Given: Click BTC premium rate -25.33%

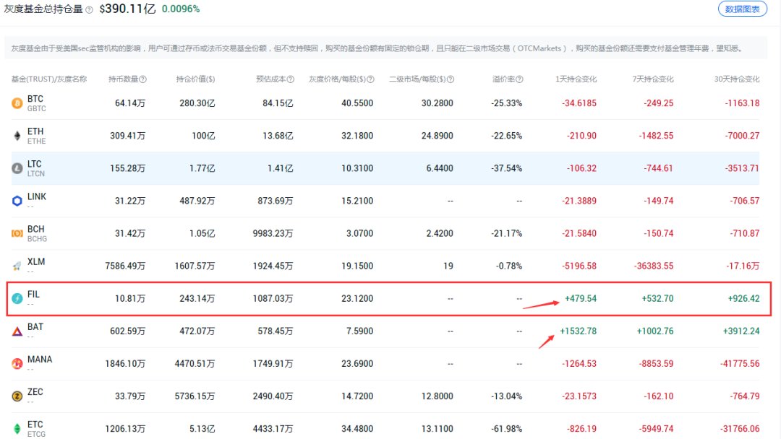Looking at the screenshot, I should tap(506, 103).
